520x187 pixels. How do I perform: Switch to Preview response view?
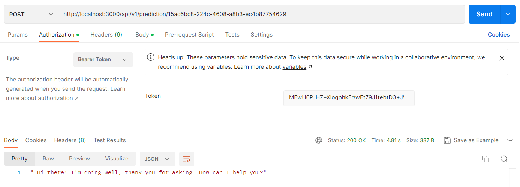[x=79, y=159]
